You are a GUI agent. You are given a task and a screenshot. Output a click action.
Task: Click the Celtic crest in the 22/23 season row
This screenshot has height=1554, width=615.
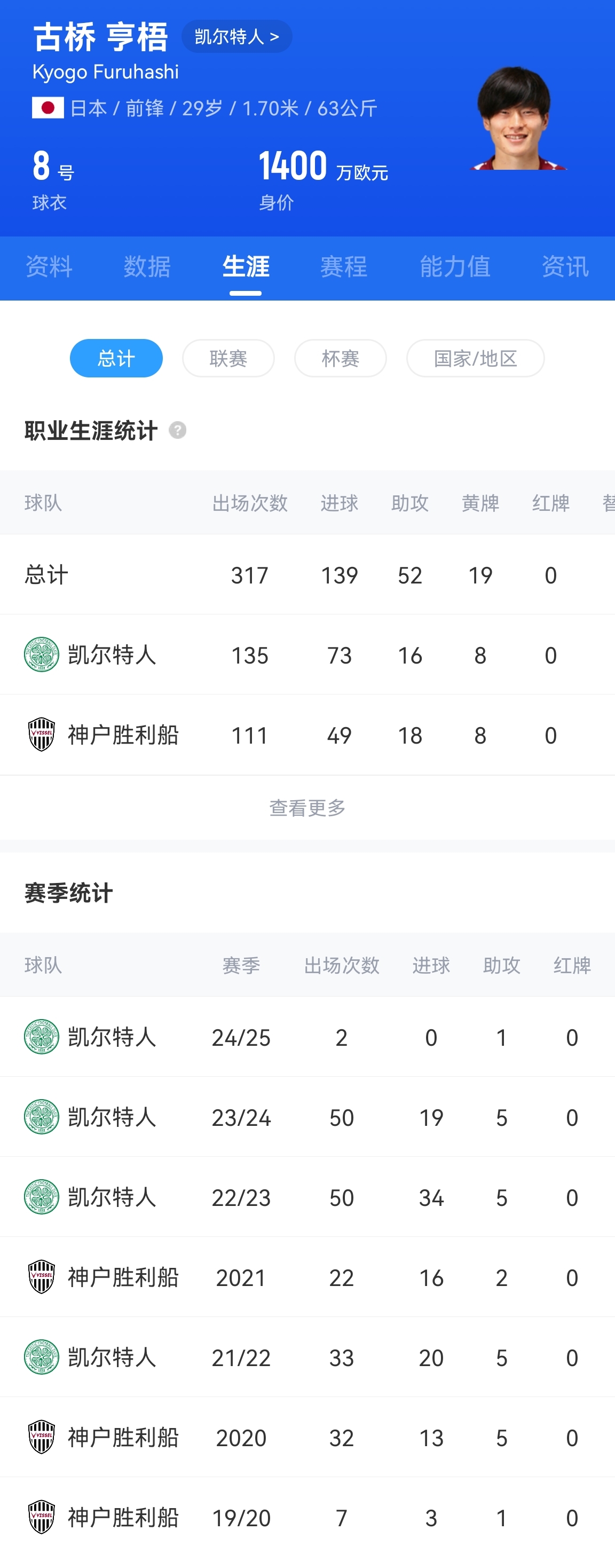pyautogui.click(x=42, y=1197)
